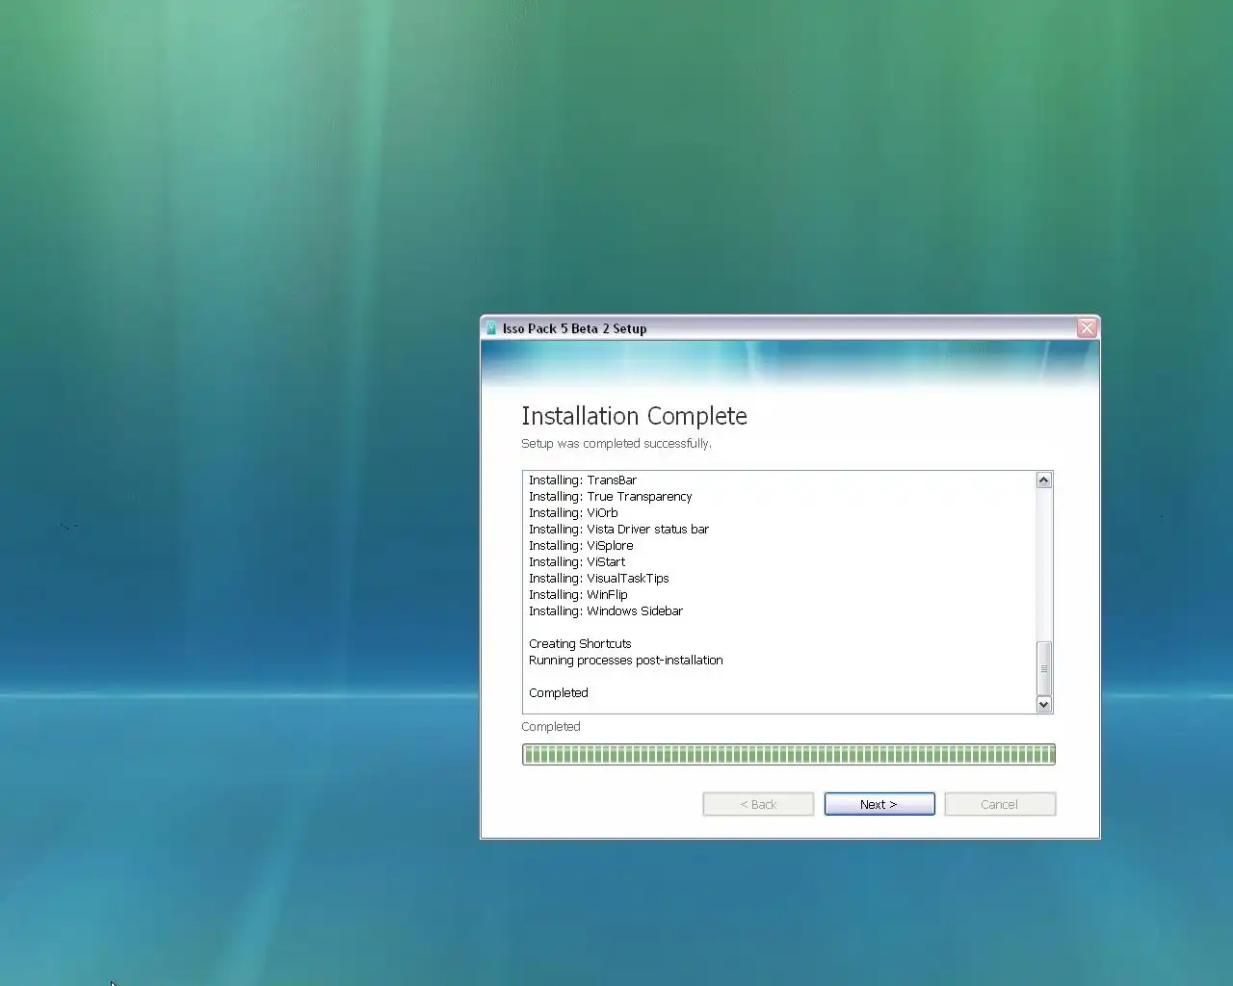Select the 'Installing: Windows Sidebar' log line
The height and width of the screenshot is (986, 1233).
[606, 610]
